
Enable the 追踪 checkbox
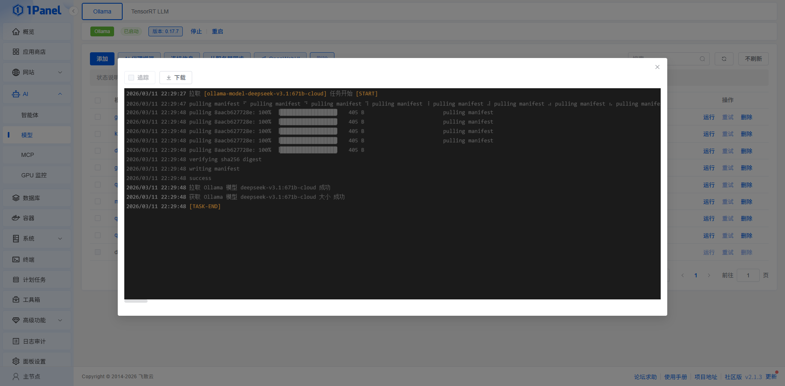click(131, 78)
